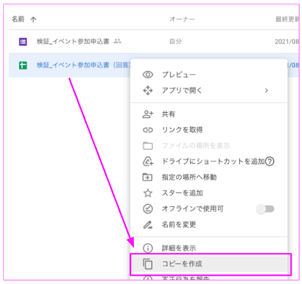Click the folder-arrow icon for 指定の場所へ移動
The height and width of the screenshot is (284, 302).
[147, 177]
